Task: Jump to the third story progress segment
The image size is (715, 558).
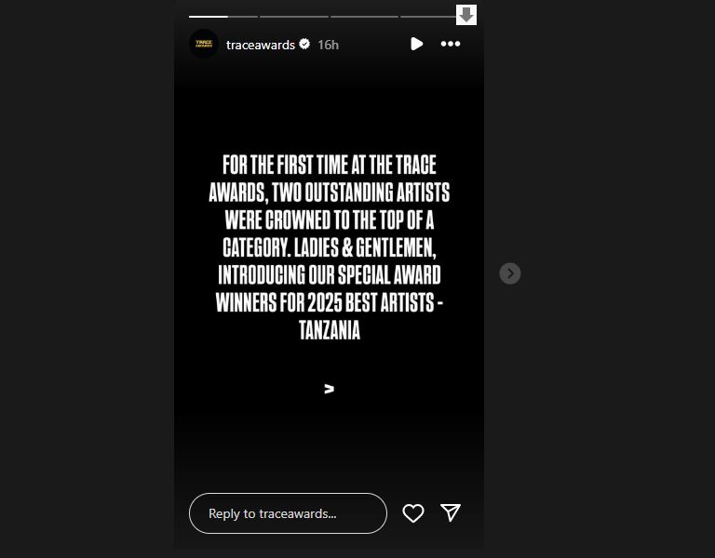Action: (x=364, y=17)
